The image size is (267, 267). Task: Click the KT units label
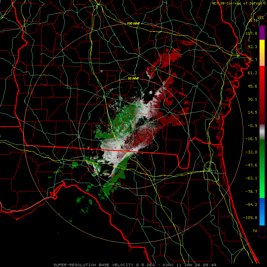click(253, 20)
